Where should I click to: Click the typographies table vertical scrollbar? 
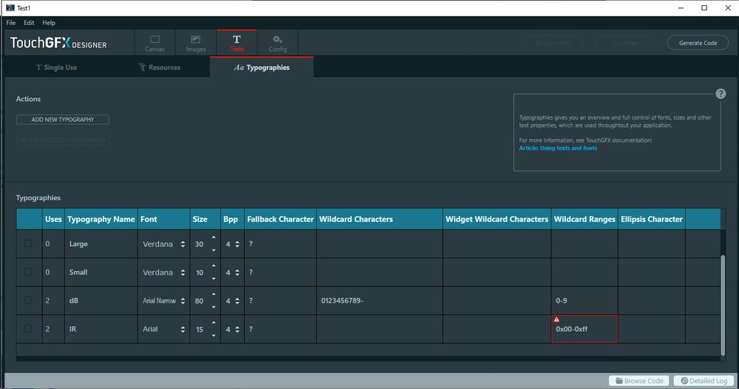tap(723, 305)
